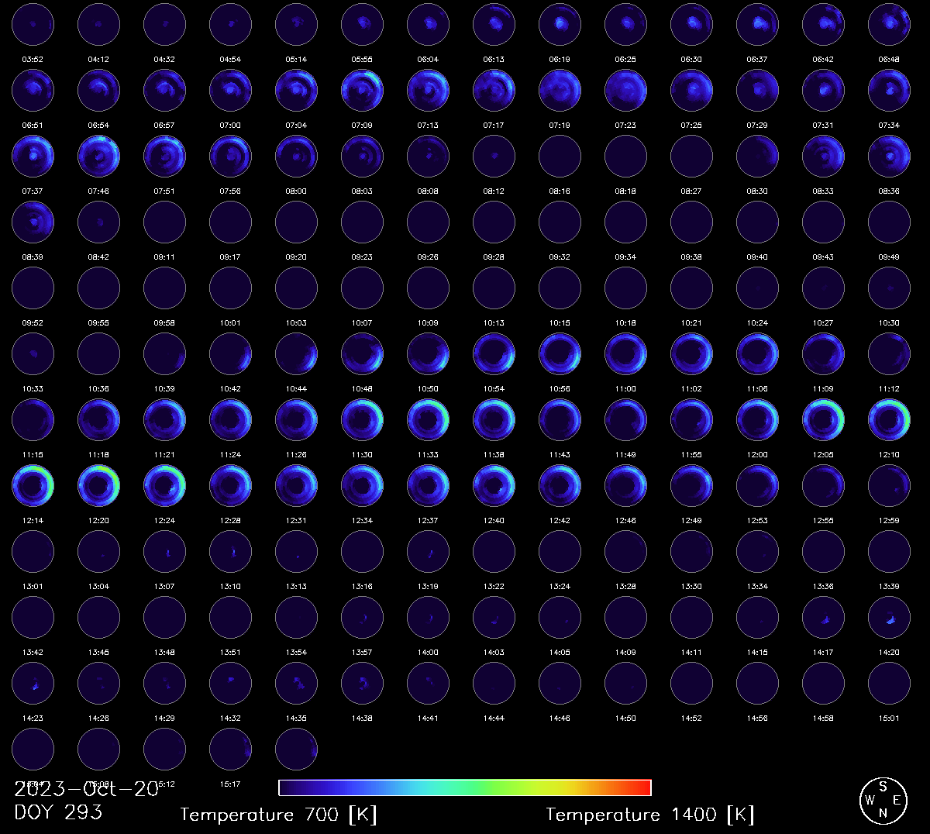Open the 12:14 bright ring disk
Screen dimensions: 930x834
[33, 485]
